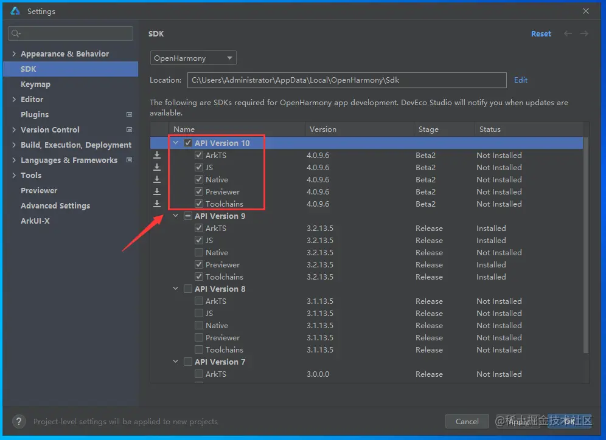606x440 pixels.
Task: Check Native 3.1.13.5 under API Version 8
Action: [x=198, y=325]
